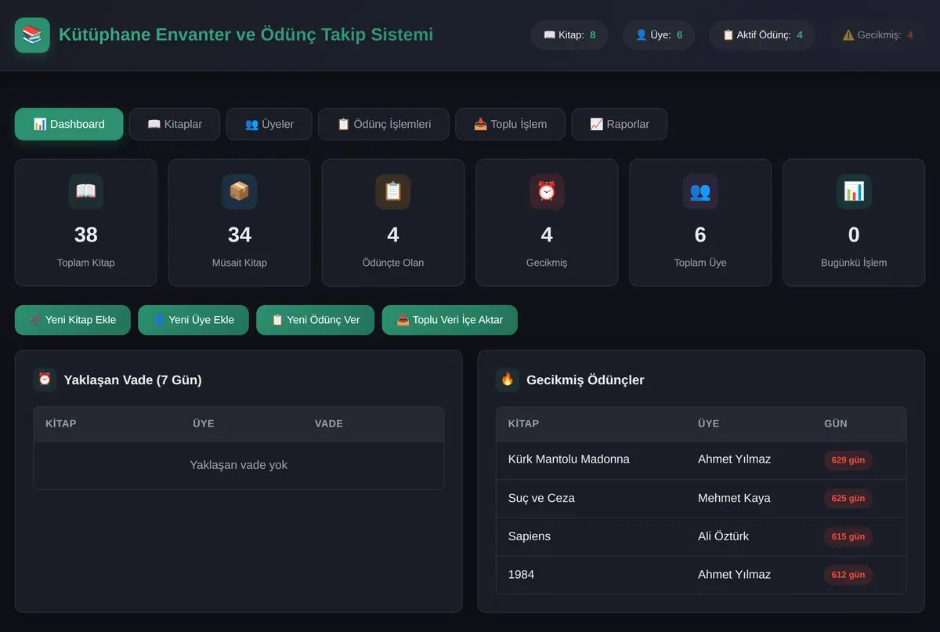Switch to the Kitaplar tab
Screen dimensions: 940x632
[x=175, y=124]
